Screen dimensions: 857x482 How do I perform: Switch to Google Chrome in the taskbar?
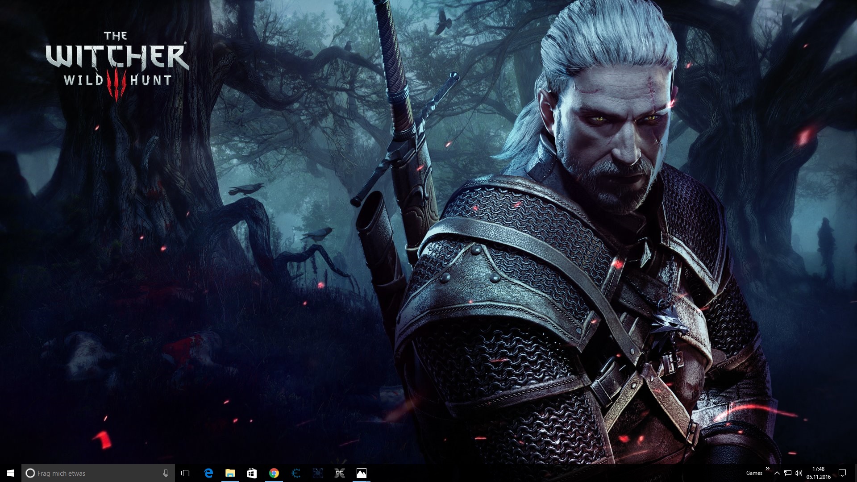tap(274, 473)
